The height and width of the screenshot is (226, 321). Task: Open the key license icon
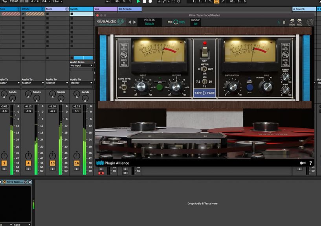point(303,163)
